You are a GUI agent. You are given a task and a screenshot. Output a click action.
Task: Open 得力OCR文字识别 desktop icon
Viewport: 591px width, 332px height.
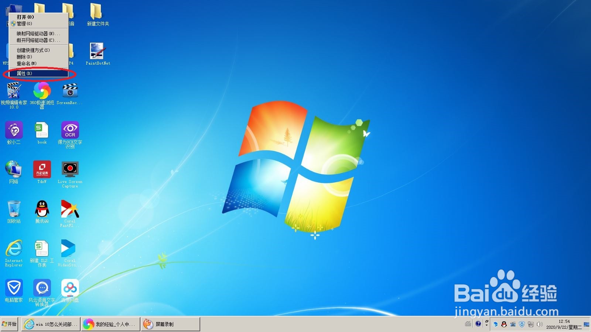pyautogui.click(x=70, y=135)
